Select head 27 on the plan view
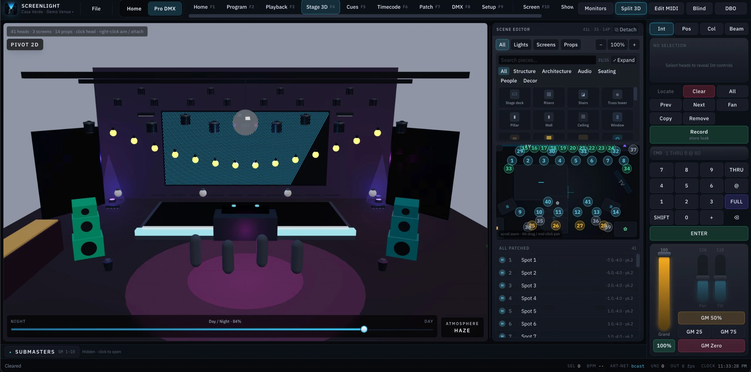This screenshot has width=751, height=372. (580, 226)
